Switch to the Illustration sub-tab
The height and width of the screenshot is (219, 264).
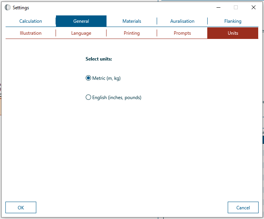[x=30, y=33]
